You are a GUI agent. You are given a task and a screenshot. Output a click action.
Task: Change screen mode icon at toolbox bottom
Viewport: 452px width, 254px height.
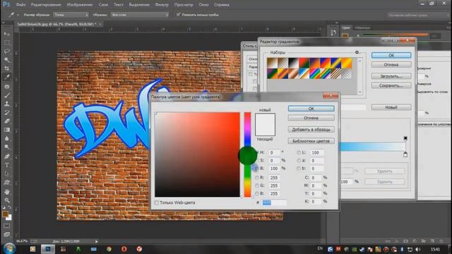(7, 234)
